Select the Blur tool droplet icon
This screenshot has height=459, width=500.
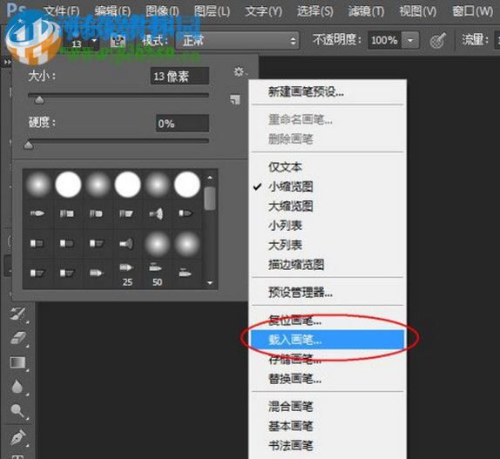(17, 387)
